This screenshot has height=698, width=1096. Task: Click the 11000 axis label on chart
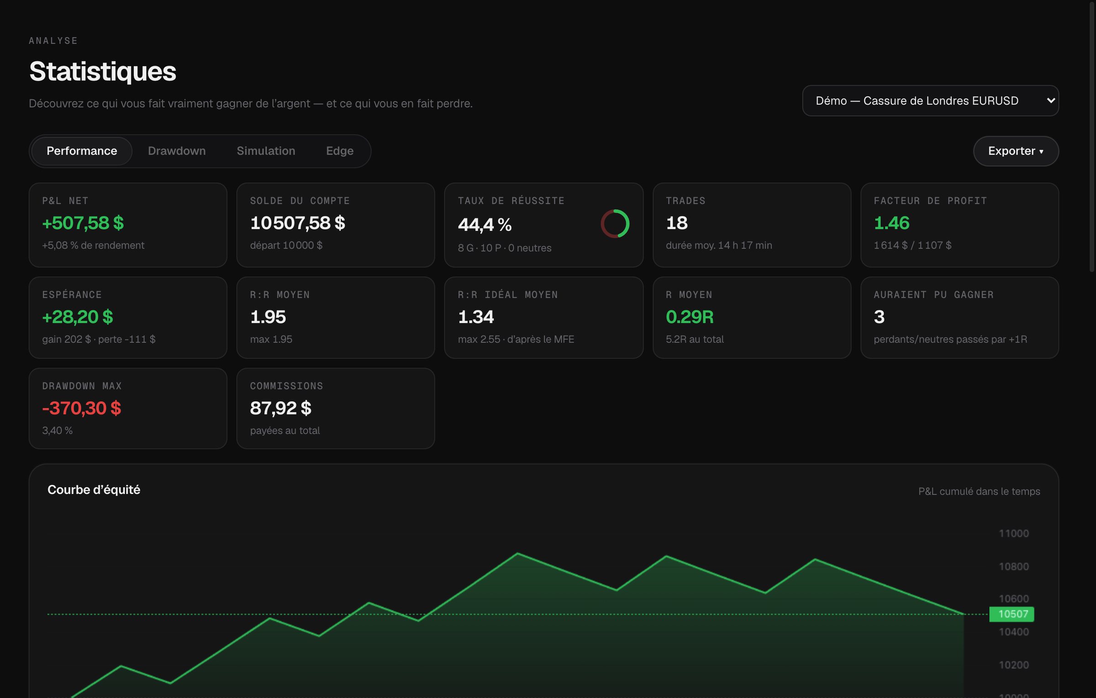(1014, 533)
